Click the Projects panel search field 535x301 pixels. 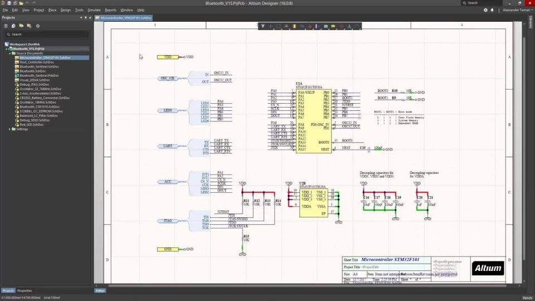coord(47,34)
